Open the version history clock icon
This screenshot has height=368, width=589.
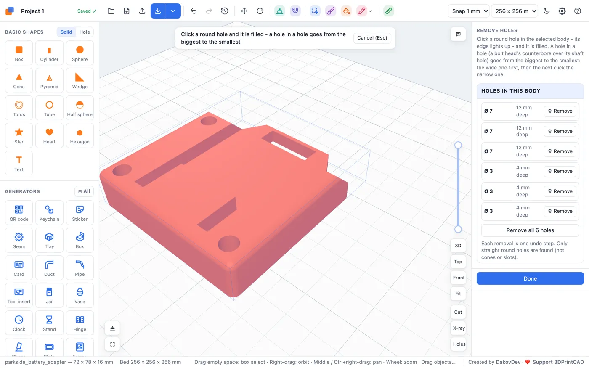coord(225,11)
